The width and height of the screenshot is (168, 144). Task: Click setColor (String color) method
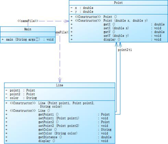tap(57, 133)
